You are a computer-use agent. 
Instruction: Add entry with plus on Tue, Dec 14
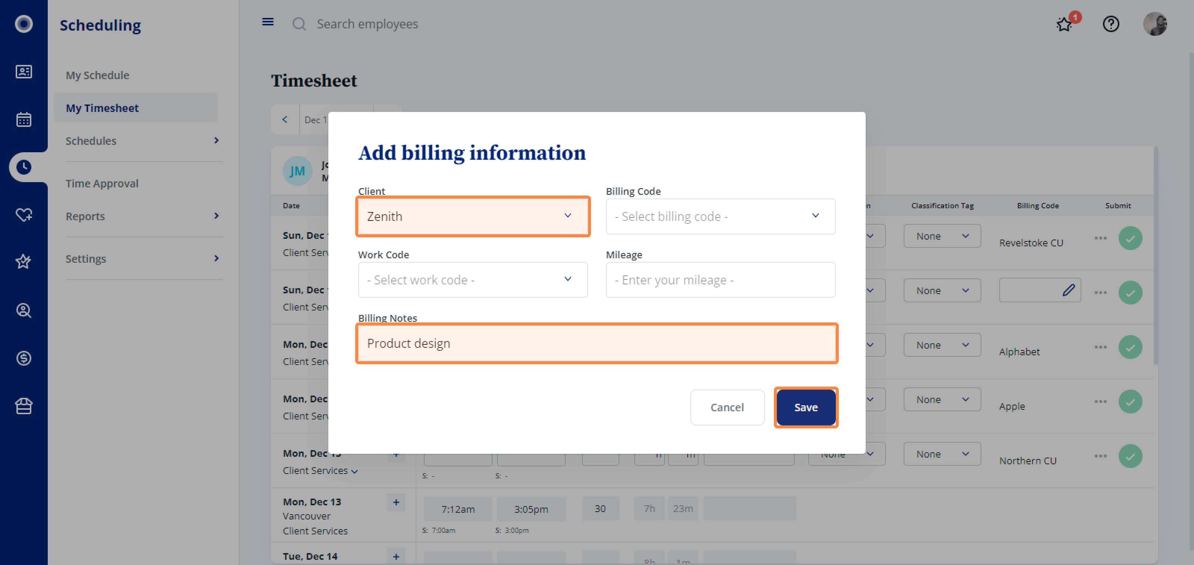[x=396, y=557]
